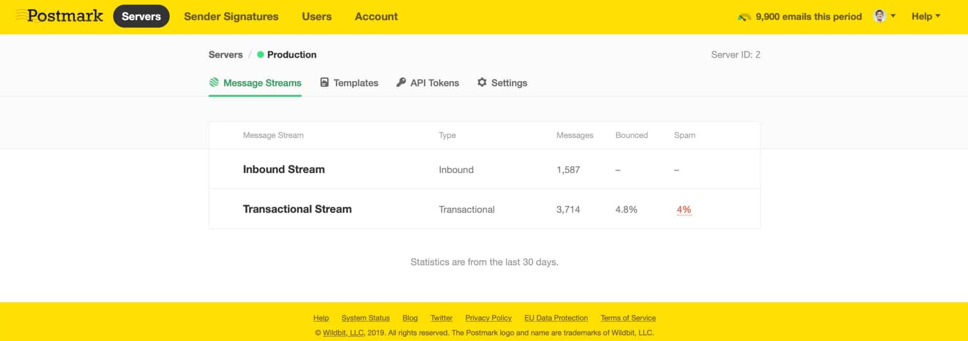Click the Server ID: 2 text

[736, 54]
